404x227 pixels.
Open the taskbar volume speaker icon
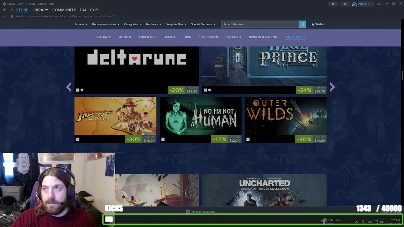pyautogui.click(x=382, y=222)
